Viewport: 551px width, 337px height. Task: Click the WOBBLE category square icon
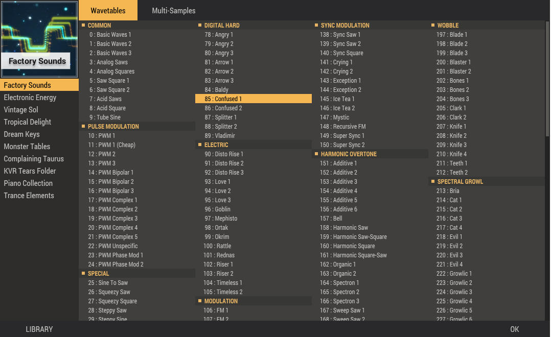click(x=433, y=25)
